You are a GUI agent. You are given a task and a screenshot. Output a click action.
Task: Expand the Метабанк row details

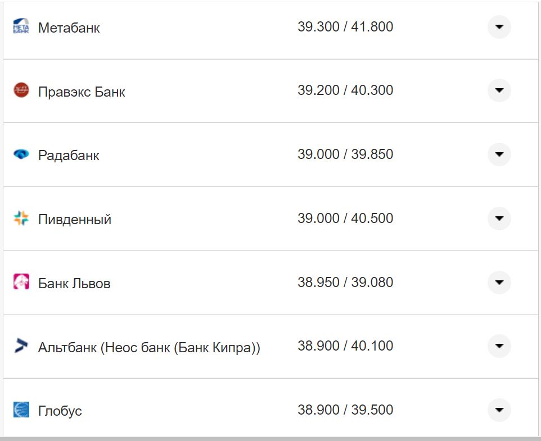tap(499, 27)
